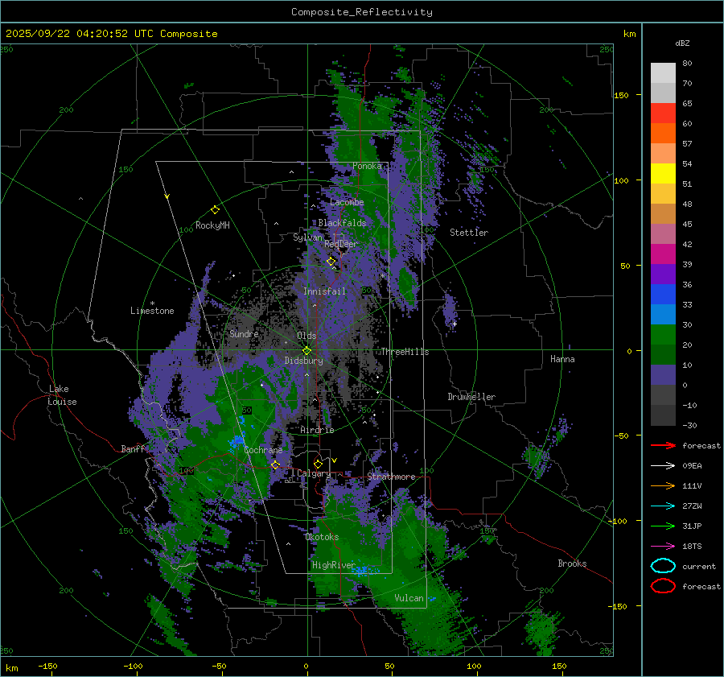Click the UTC Composite timestamp text
This screenshot has width=724, height=677.
pyautogui.click(x=112, y=34)
